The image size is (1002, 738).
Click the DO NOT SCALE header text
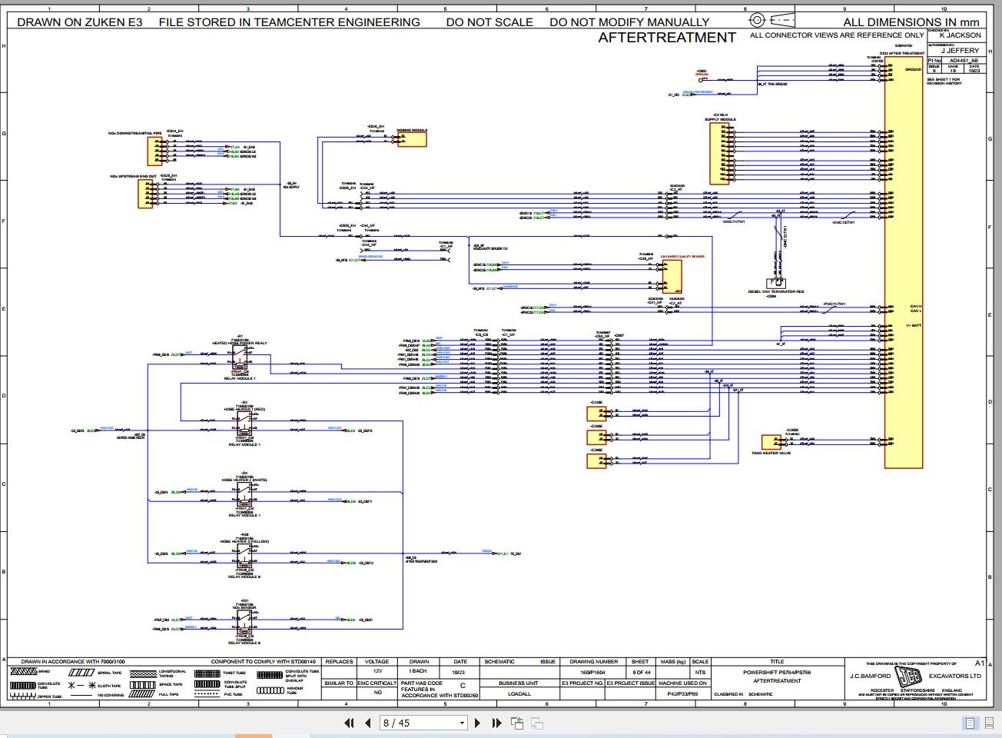click(489, 22)
